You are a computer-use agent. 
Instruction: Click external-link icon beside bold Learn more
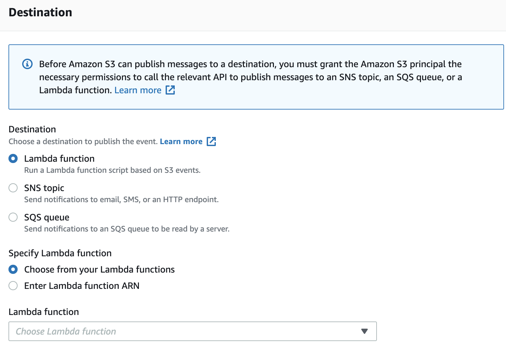(x=211, y=141)
